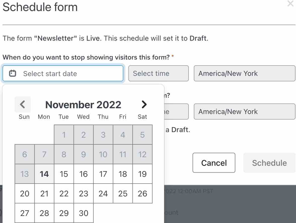This screenshot has height=223, width=296.
Task: Select the grayed-out November 1 date
Action: coord(64,135)
